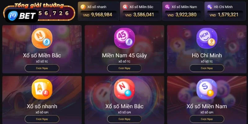Select the S ball Xổ số Miền Nam icon
This screenshot has width=248, height=124.
(207, 89)
